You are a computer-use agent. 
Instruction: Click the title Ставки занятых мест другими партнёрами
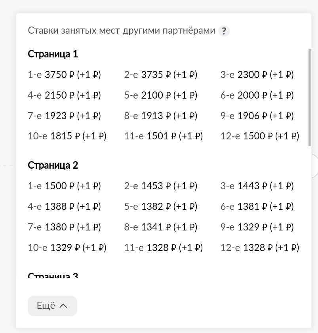(122, 30)
